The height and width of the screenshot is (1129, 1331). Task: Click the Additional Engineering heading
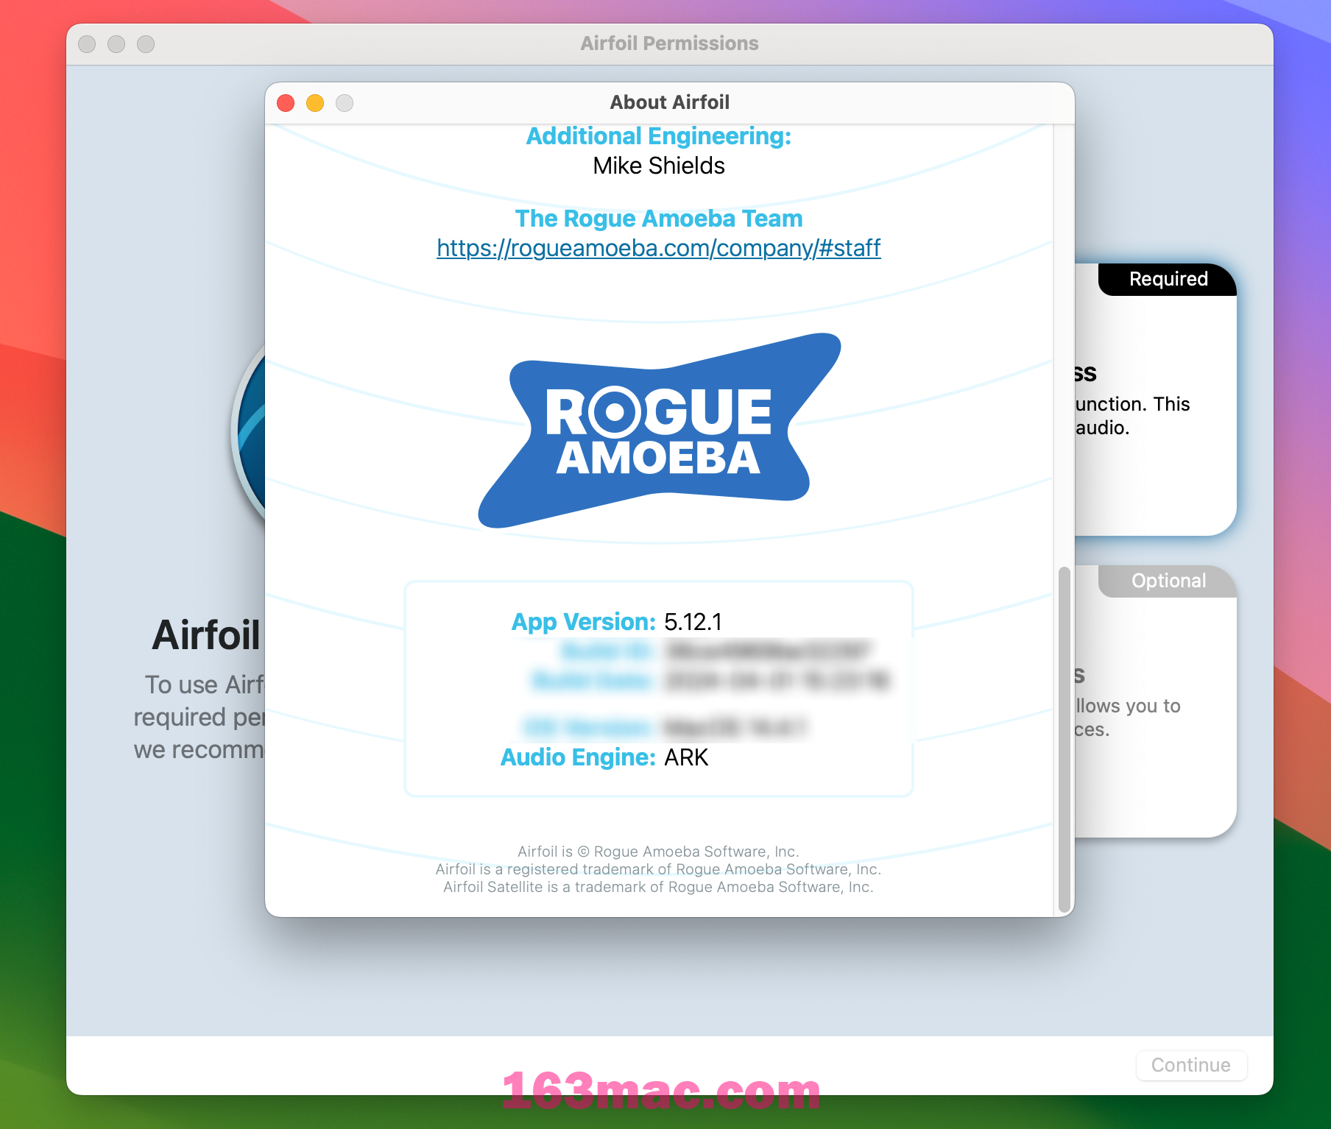click(659, 136)
